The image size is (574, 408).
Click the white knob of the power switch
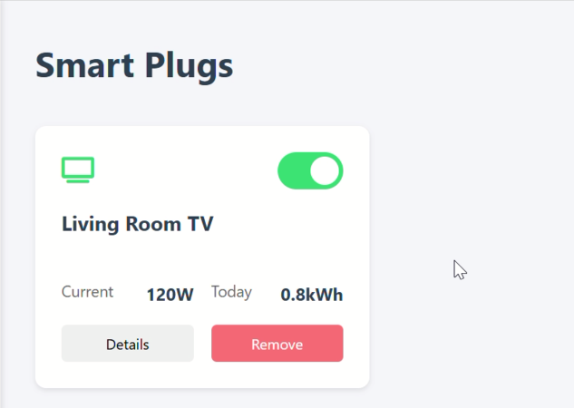[325, 170]
